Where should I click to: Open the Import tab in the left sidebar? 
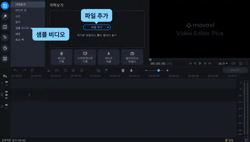coord(5,6)
